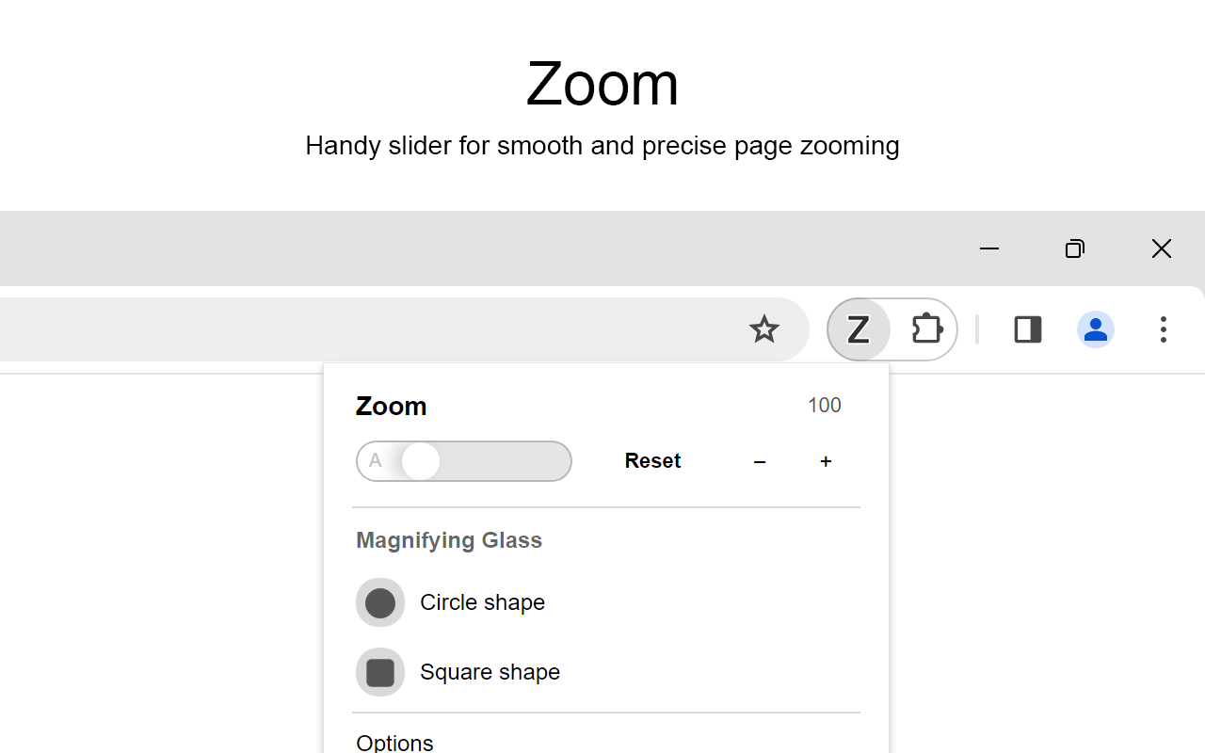Click the Options menu entry
This screenshot has height=753, width=1205.
pyautogui.click(x=394, y=743)
